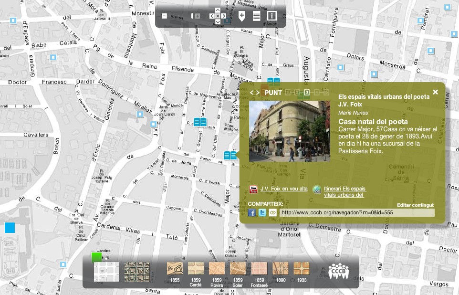Share on Twitter
The width and height of the screenshot is (459, 295).
(262, 213)
